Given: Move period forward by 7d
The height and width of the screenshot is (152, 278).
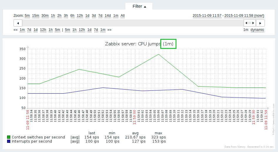Looking at the screenshot, I should (x=96, y=30).
